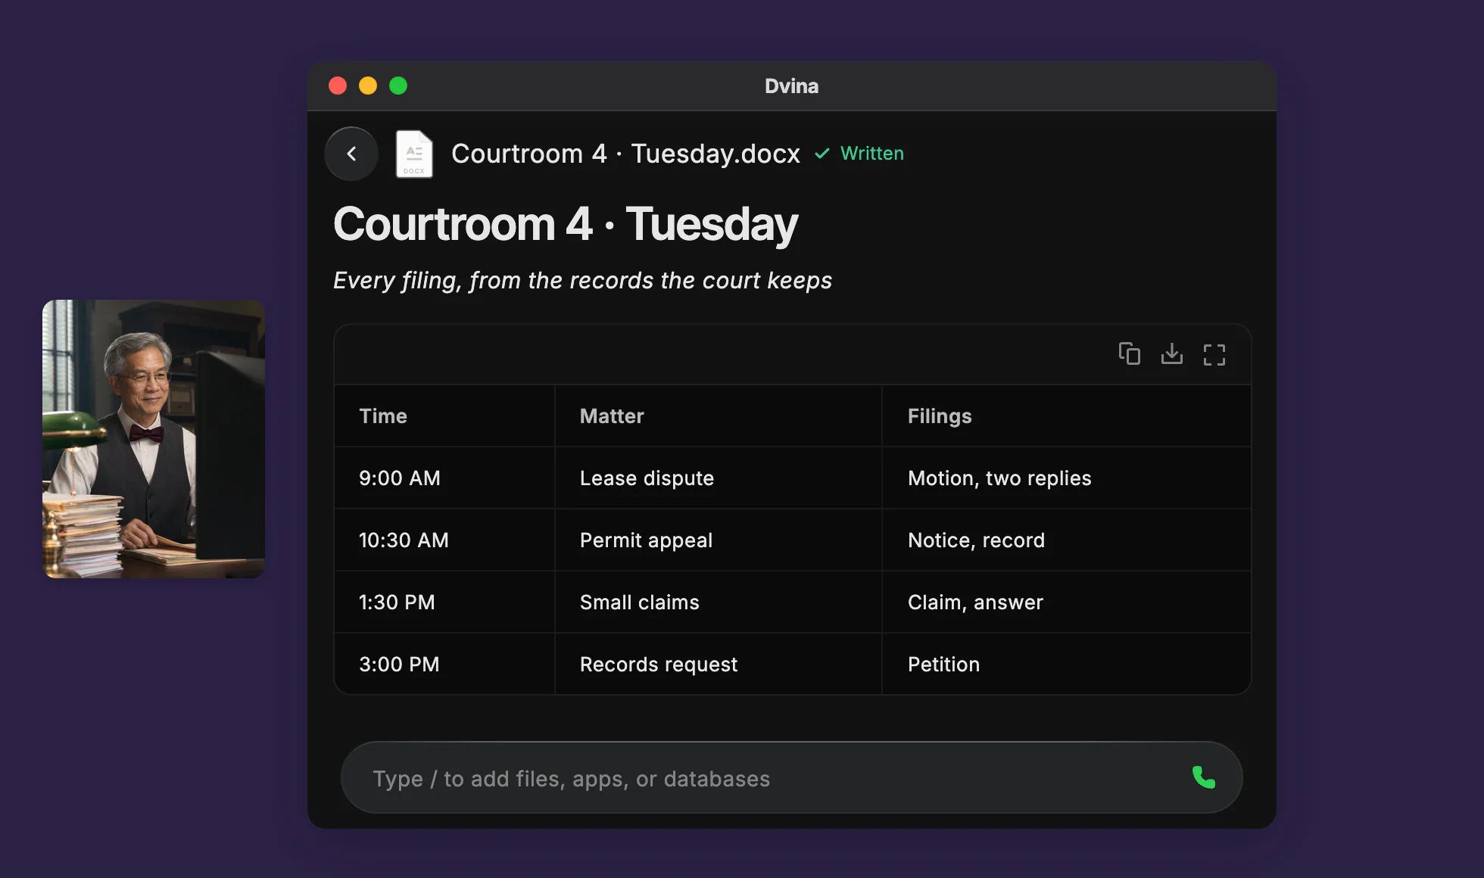This screenshot has height=878, width=1484.
Task: Click the green Written checkmark
Action: point(822,154)
